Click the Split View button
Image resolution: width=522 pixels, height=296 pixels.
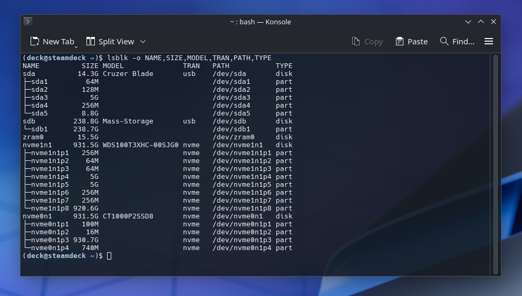tap(110, 42)
